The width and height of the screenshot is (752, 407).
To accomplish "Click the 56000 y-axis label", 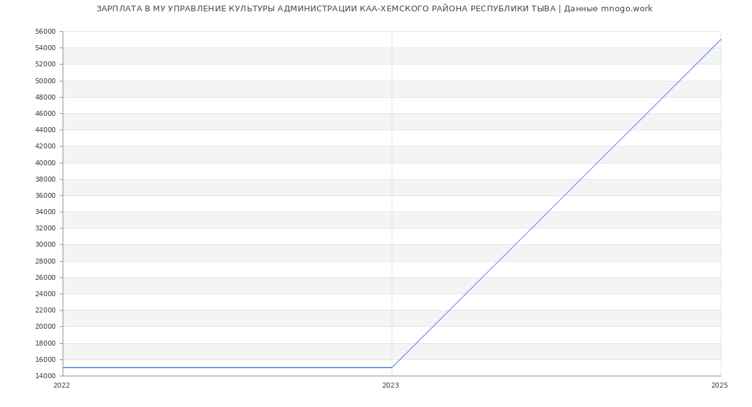I will (x=46, y=32).
